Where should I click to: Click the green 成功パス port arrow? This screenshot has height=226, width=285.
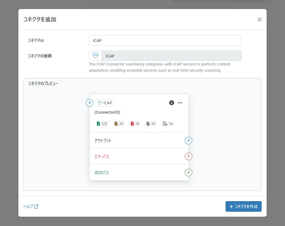[x=189, y=172]
